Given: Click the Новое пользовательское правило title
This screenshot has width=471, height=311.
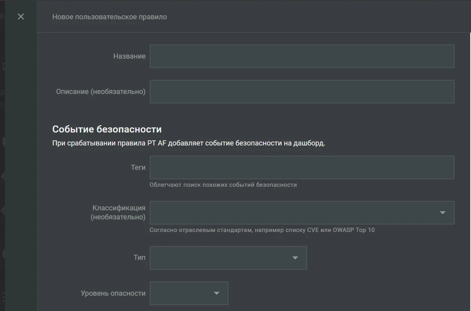Looking at the screenshot, I should pos(110,17).
